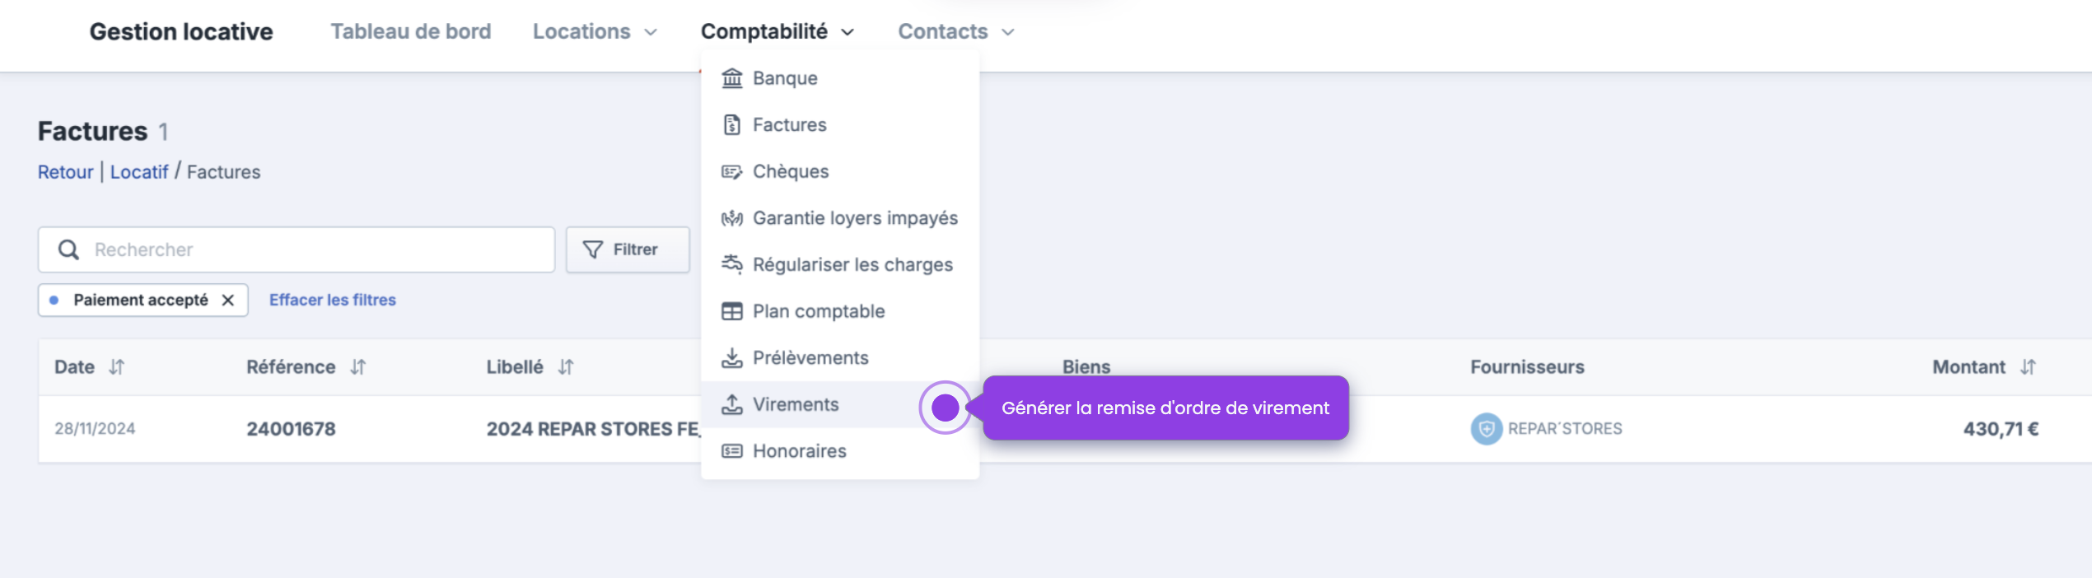The width and height of the screenshot is (2092, 578).
Task: Sort the table by Date column
Action: (x=117, y=367)
